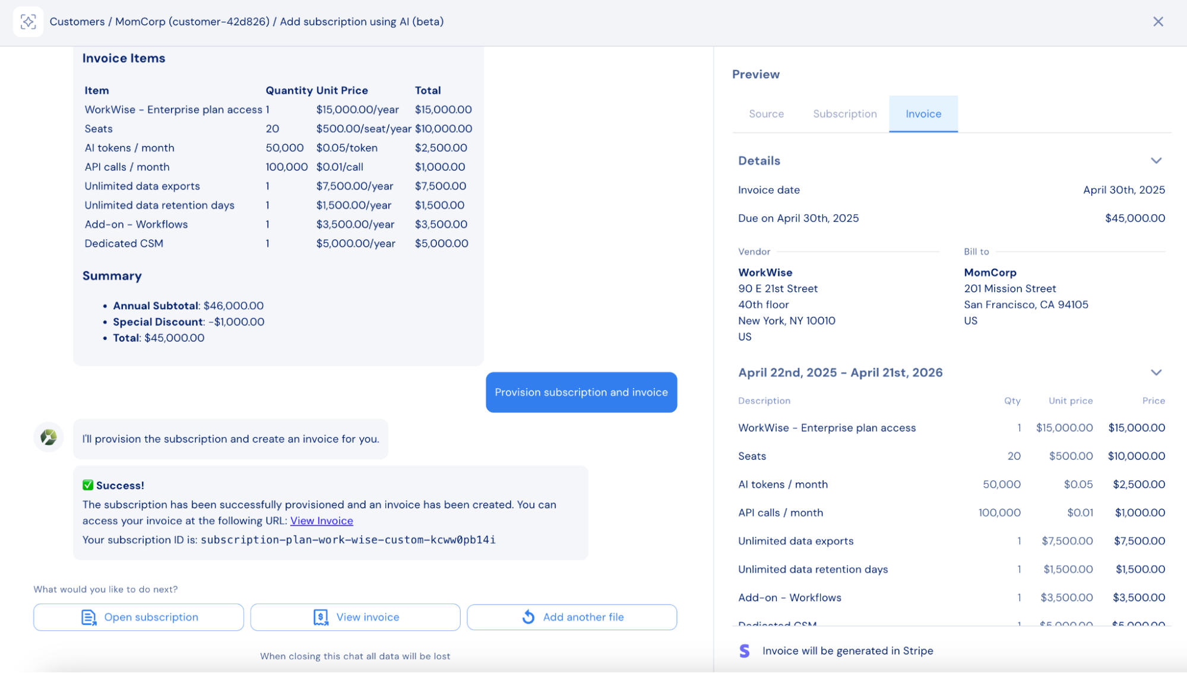The height and width of the screenshot is (673, 1187).
Task: Click the AI scan logo icon
Action: pos(28,22)
